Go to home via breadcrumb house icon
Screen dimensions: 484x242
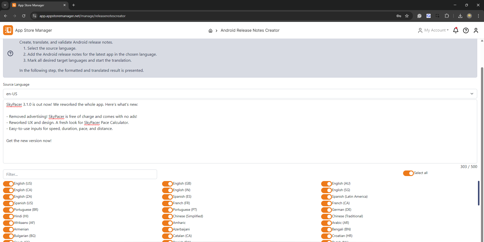click(210, 31)
